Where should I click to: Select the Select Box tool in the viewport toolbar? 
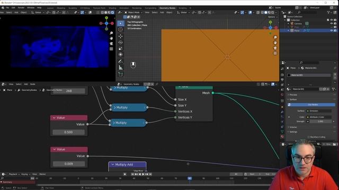[121, 23]
